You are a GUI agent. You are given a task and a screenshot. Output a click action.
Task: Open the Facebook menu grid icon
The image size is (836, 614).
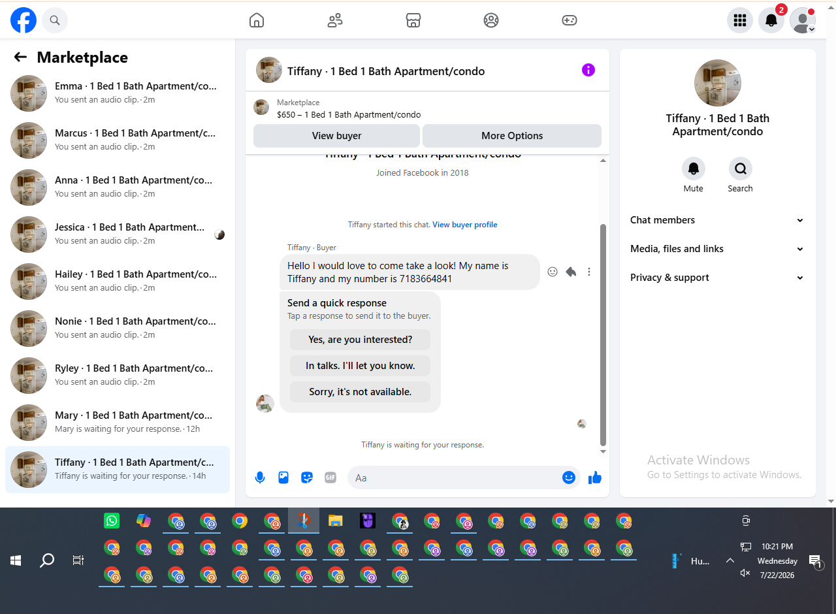[740, 21]
